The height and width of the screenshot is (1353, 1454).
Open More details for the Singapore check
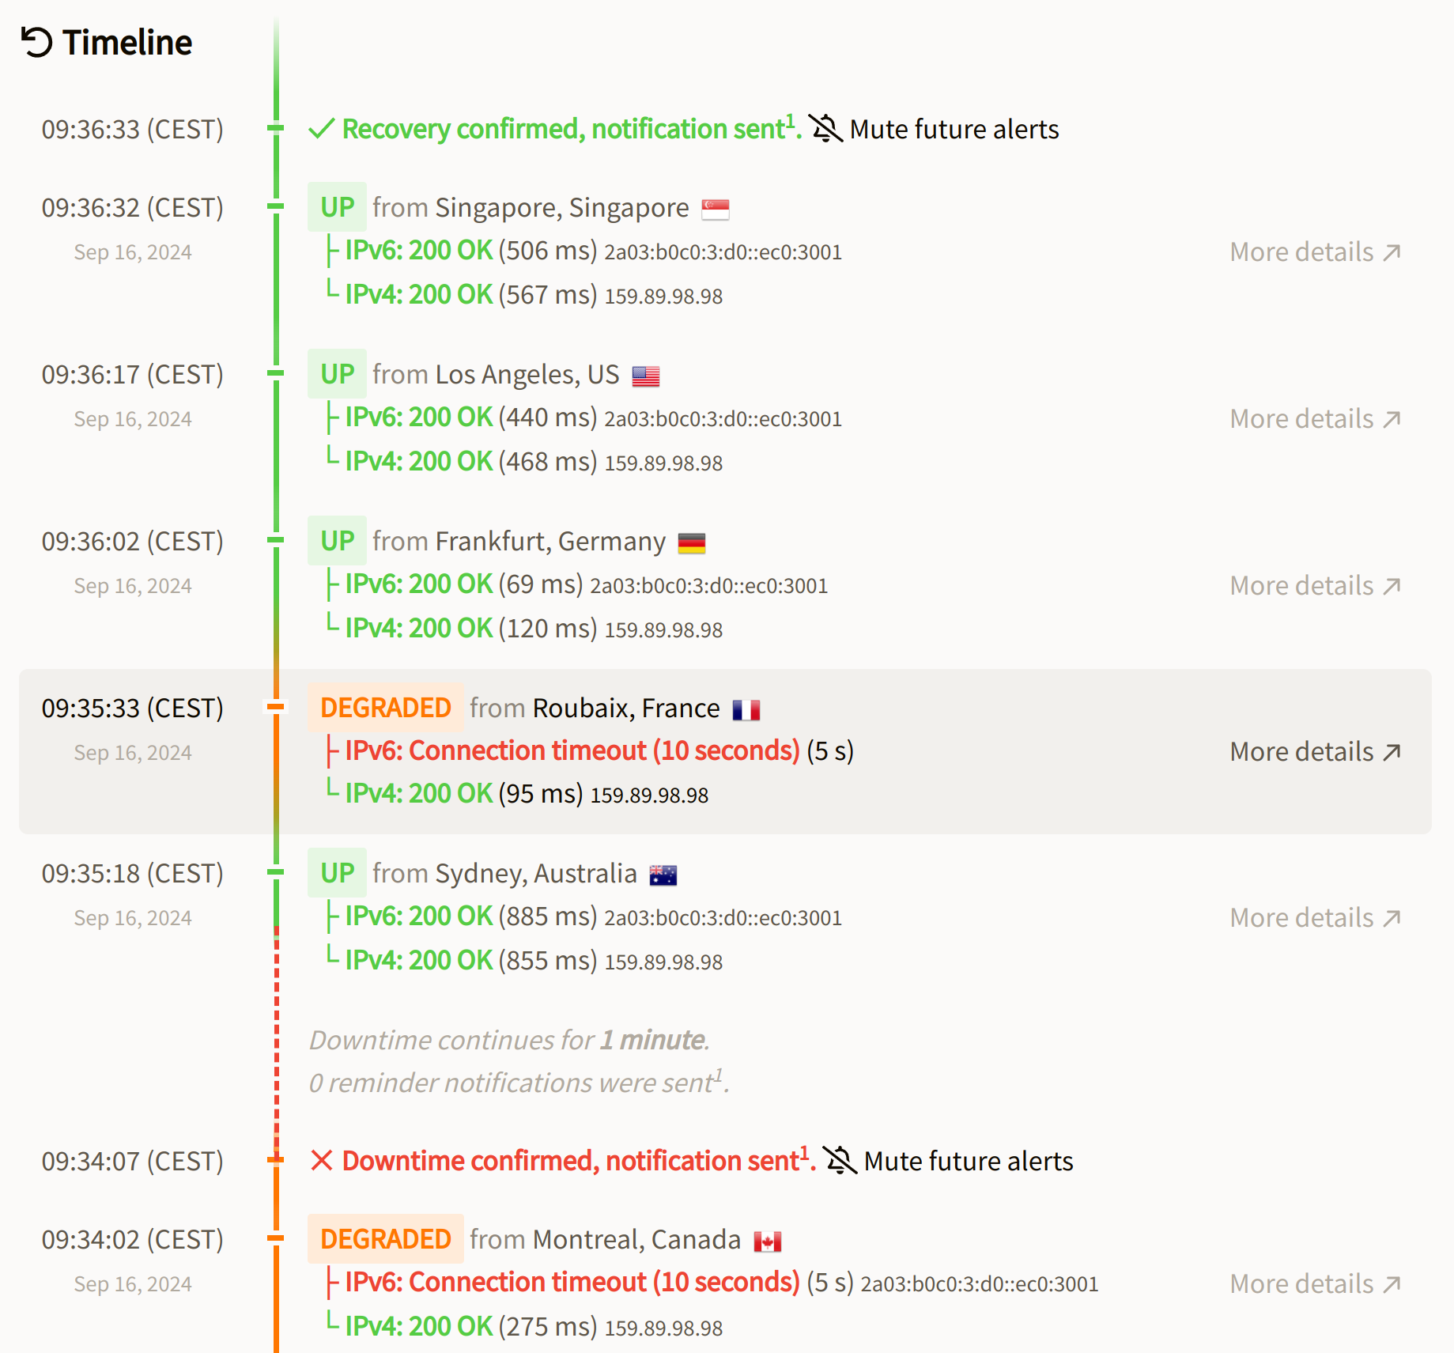click(x=1314, y=251)
